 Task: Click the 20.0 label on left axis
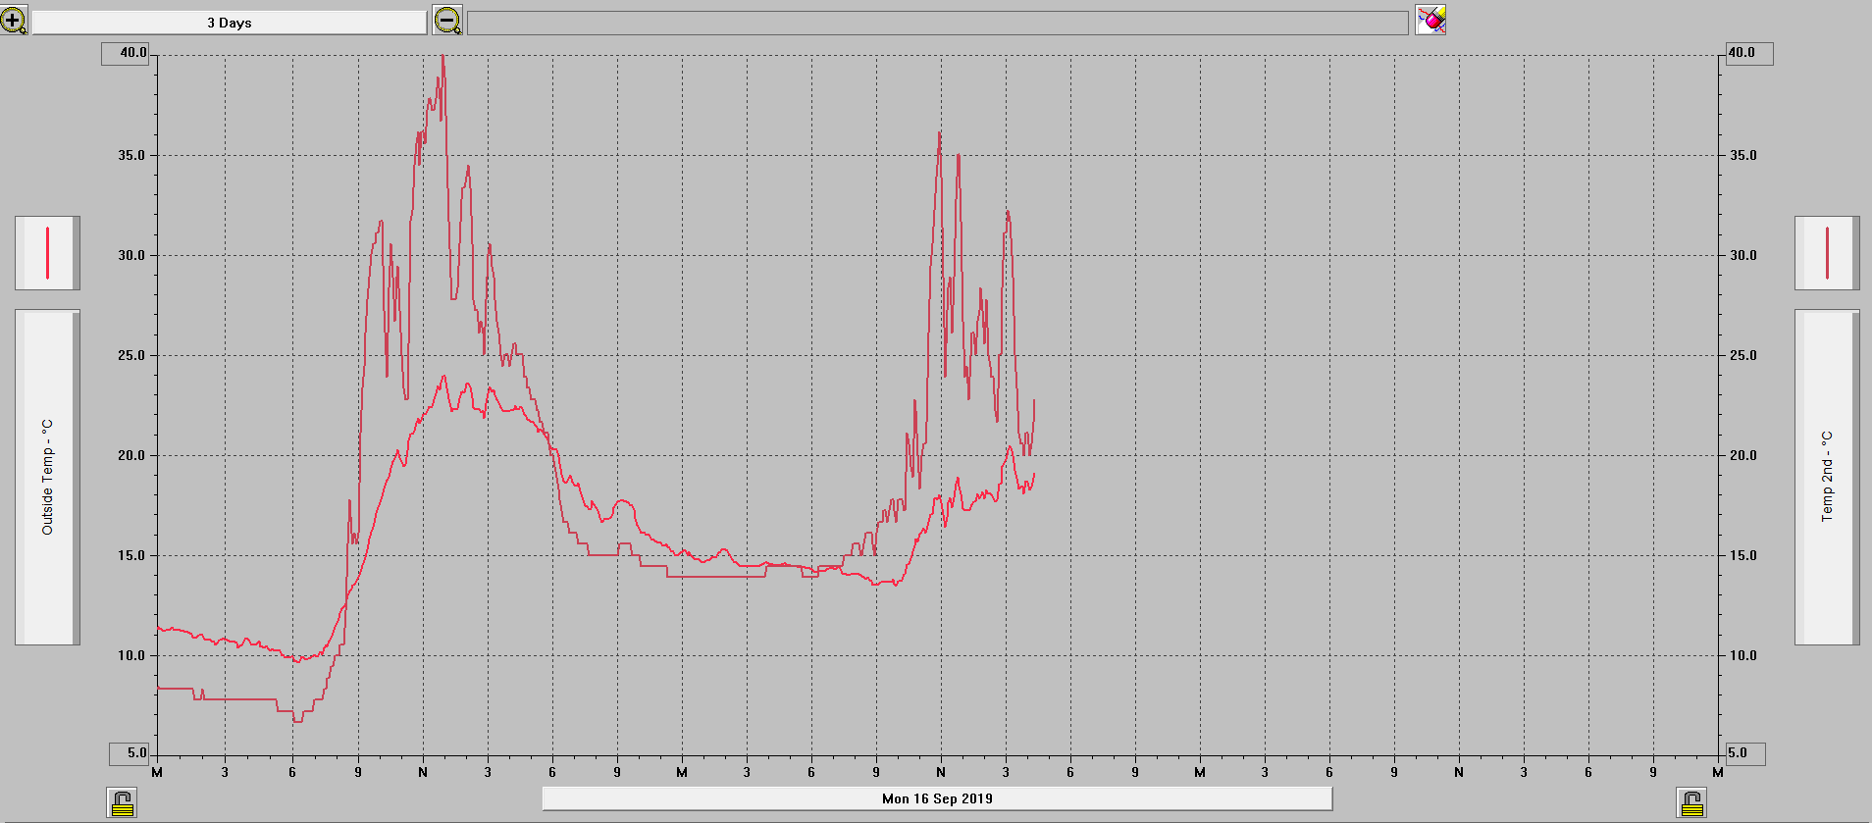[131, 455]
